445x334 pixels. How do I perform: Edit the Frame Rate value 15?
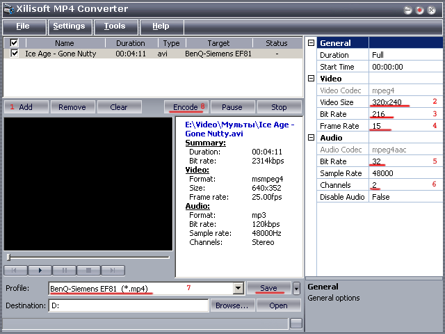(x=406, y=126)
